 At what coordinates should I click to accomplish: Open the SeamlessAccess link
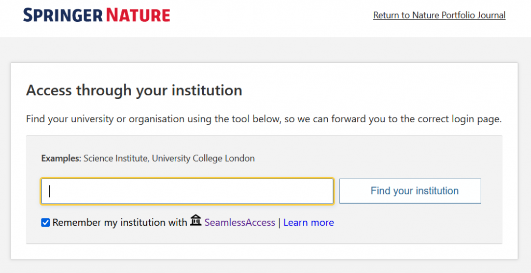click(240, 223)
